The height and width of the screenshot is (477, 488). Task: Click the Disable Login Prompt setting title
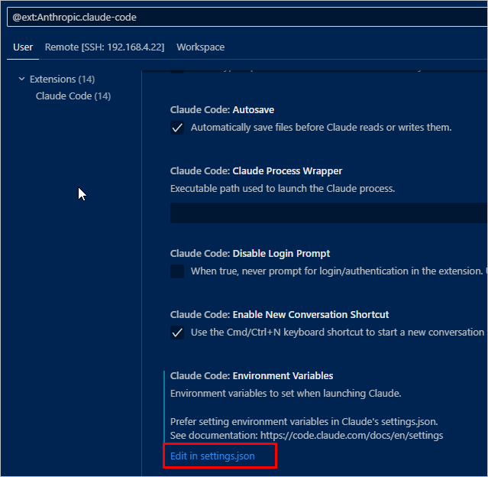tap(250, 254)
